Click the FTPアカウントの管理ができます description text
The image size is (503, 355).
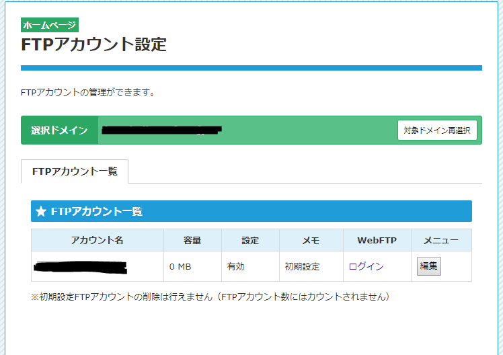[88, 93]
